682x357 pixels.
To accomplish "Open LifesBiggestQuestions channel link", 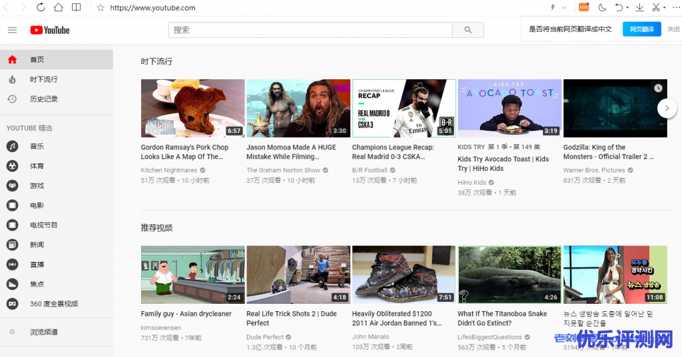I will [490, 337].
